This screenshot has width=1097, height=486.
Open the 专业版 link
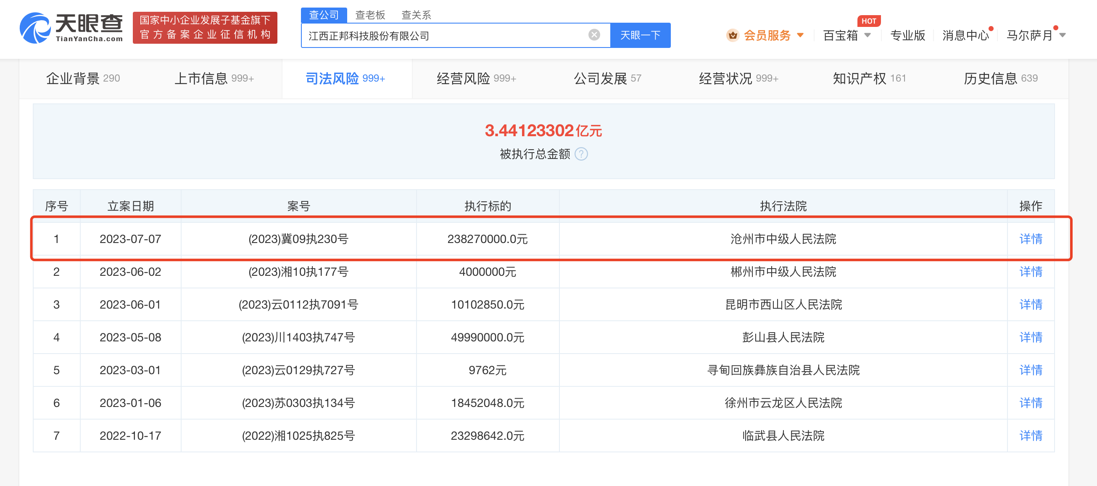coord(907,35)
